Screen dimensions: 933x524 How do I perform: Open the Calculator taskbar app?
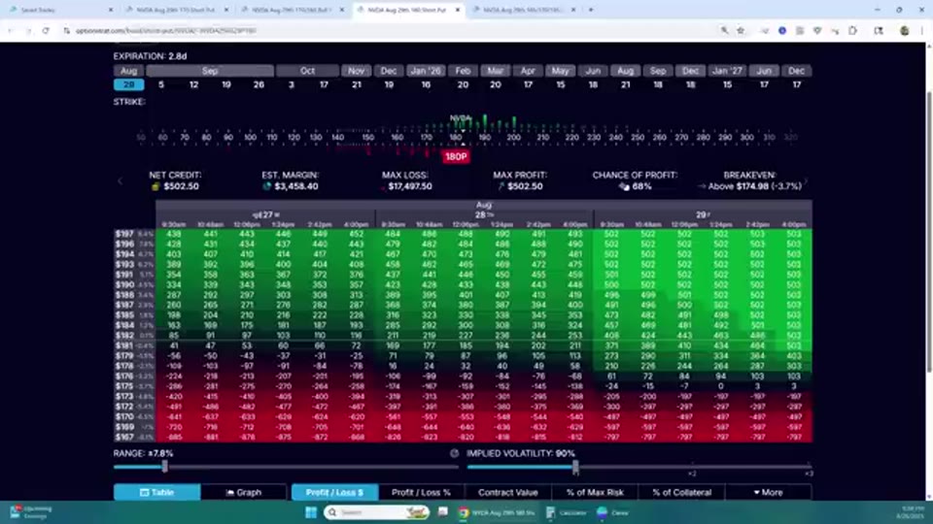click(x=567, y=512)
